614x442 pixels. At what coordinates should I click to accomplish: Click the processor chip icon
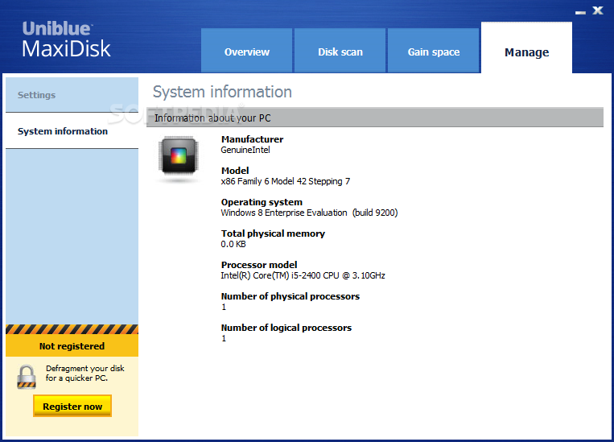178,155
